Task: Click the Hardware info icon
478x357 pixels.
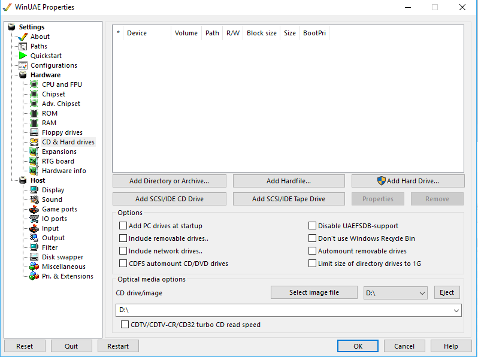Action: click(34, 171)
